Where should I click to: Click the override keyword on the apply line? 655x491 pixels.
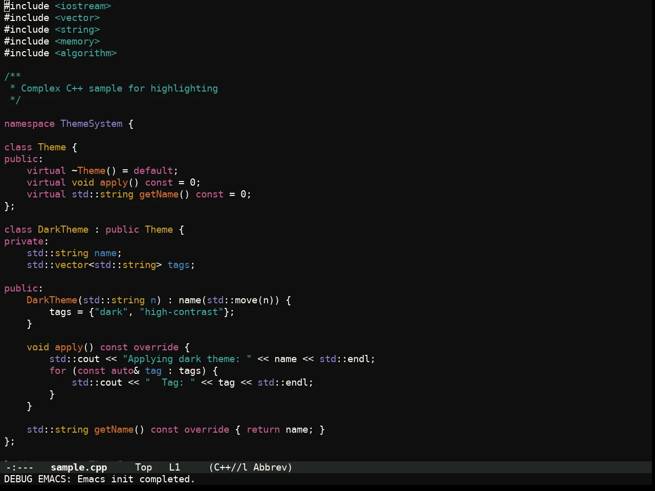click(x=156, y=347)
